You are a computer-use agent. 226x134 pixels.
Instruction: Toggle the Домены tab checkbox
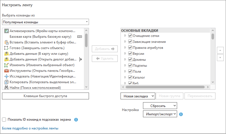(130, 60)
